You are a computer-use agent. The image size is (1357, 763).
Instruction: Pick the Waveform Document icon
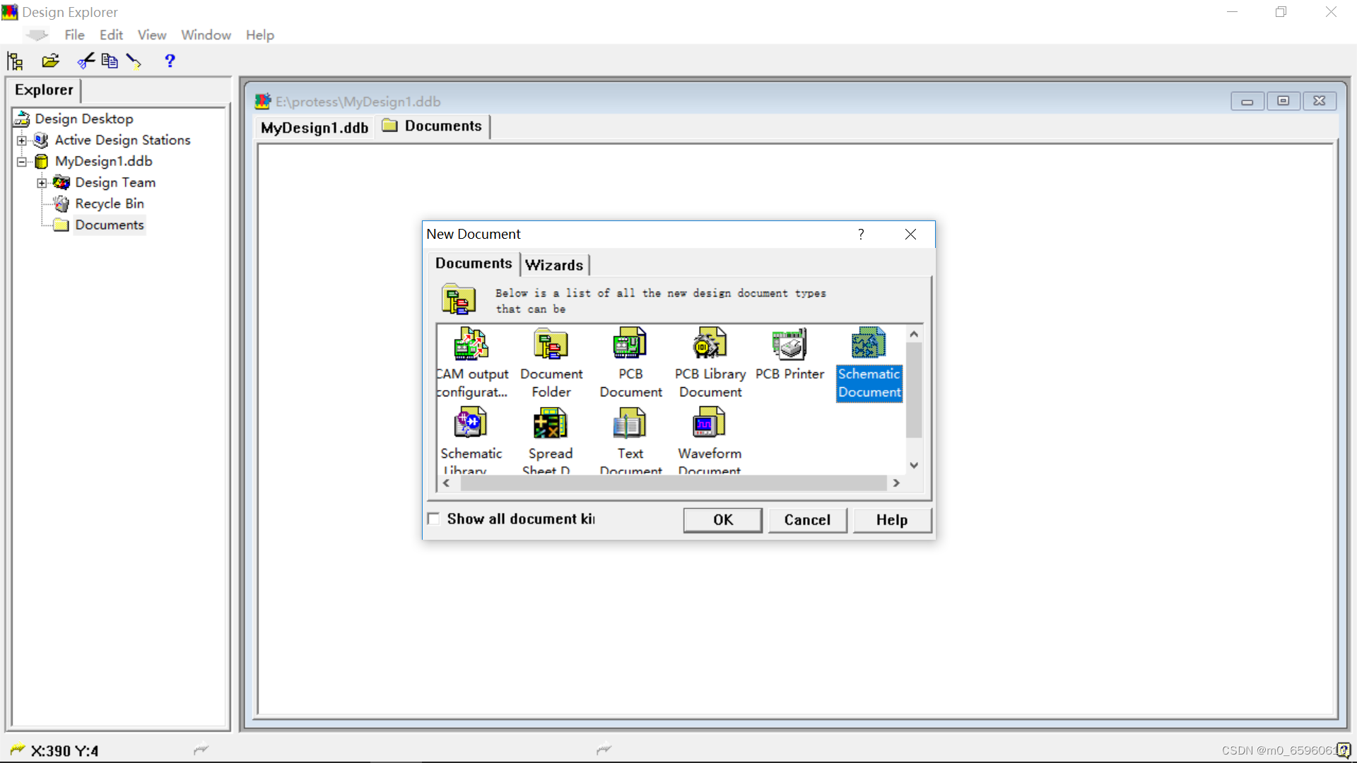click(x=710, y=424)
